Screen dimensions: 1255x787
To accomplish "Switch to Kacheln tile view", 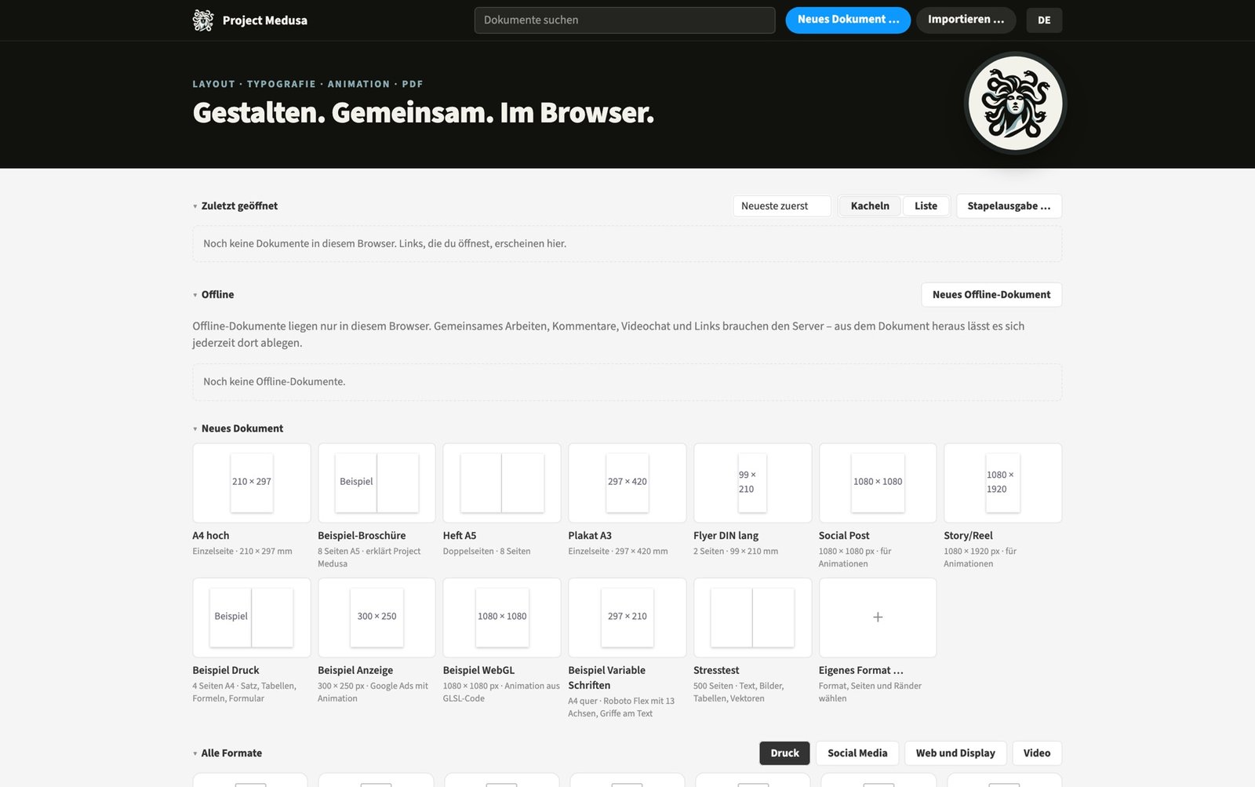I will [870, 206].
